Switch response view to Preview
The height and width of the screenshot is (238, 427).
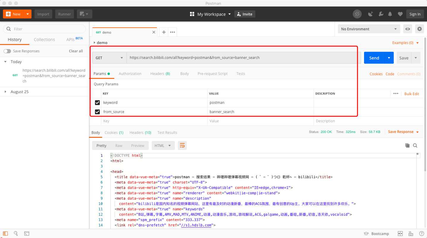(138, 145)
